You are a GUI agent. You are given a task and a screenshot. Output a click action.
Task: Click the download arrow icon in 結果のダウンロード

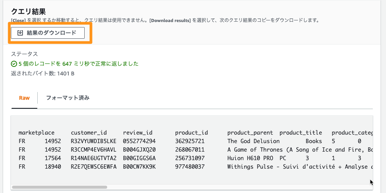20,33
